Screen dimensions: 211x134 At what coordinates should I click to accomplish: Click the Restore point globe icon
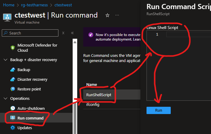point(13,89)
